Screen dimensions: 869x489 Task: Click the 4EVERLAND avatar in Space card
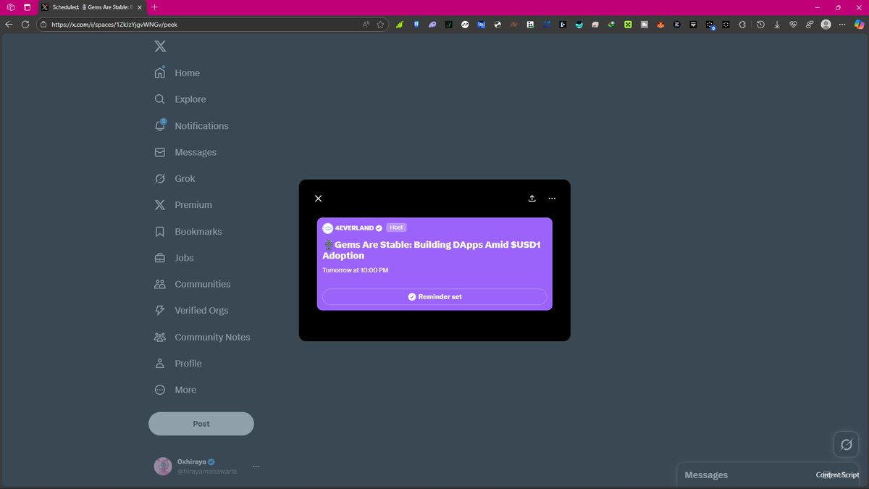[x=327, y=227]
